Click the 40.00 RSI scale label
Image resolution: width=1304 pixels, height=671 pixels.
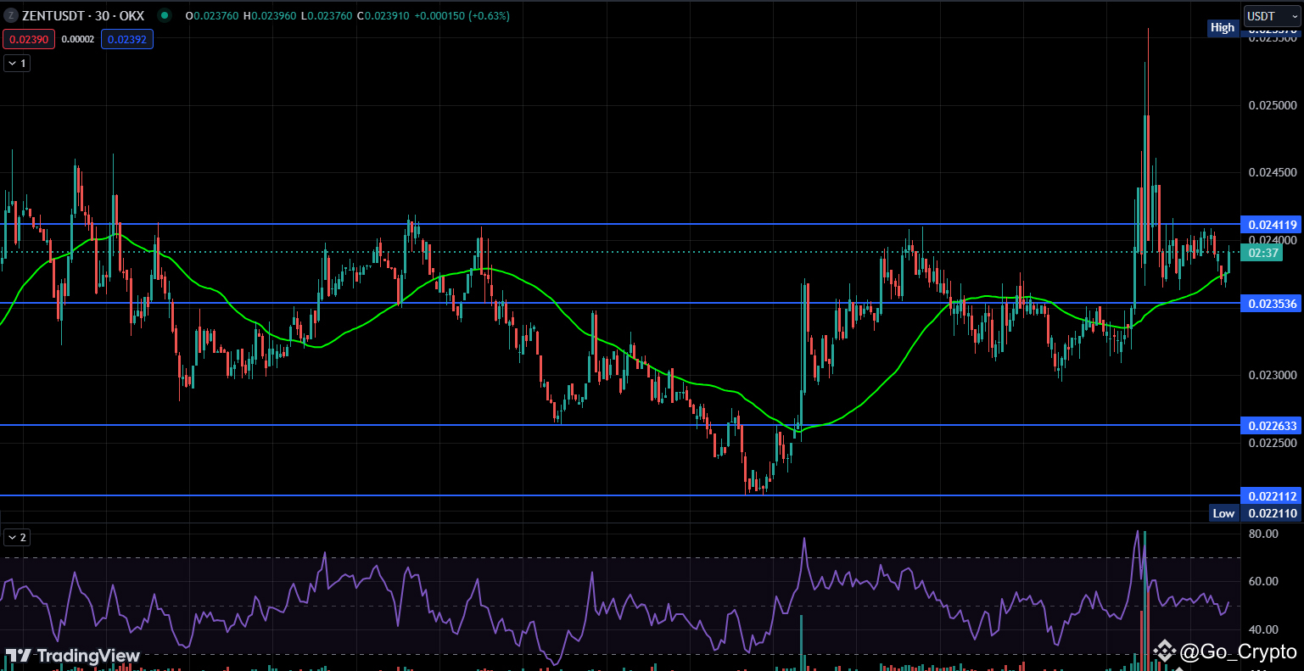tap(1264, 629)
